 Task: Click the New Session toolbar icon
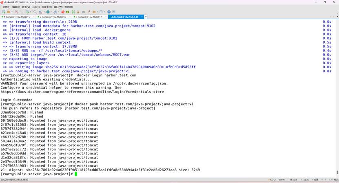tap(4, 12)
